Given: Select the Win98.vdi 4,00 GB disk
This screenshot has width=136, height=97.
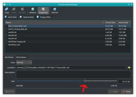Looking at the screenshot, I should click(x=68, y=35).
